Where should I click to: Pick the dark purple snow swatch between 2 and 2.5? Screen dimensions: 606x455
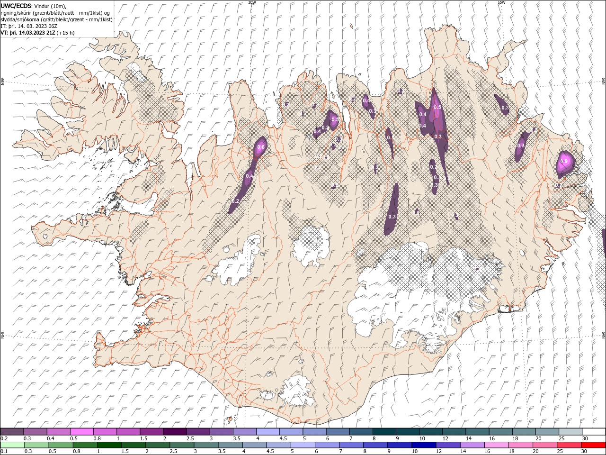[x=175, y=432]
